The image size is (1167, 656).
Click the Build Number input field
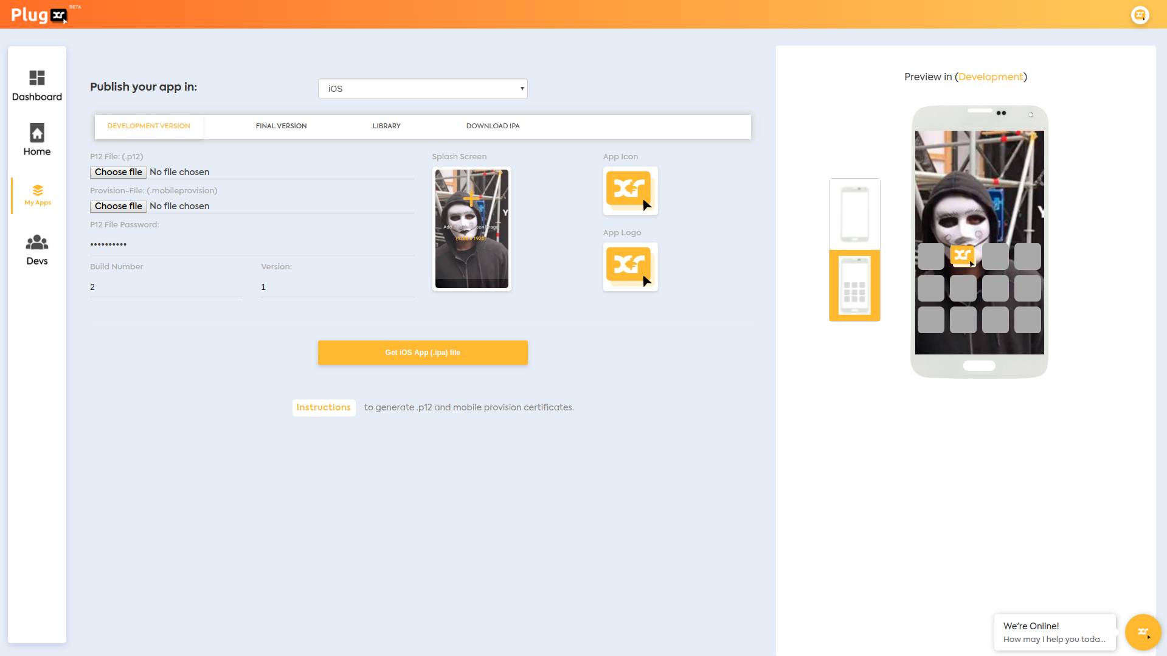point(166,287)
